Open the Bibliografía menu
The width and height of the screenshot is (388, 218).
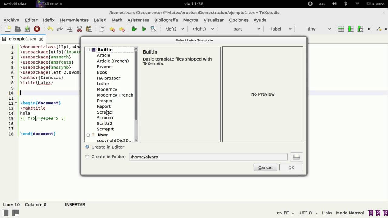[166, 20]
